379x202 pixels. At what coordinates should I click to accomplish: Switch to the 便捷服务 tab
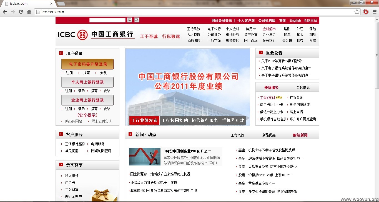pos(271,87)
